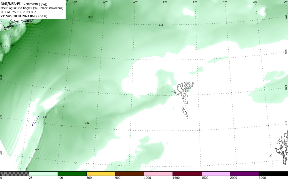This screenshot has height=180, width=288.
Task: Select the yellow legend color swatch
Action: pos(101,174)
